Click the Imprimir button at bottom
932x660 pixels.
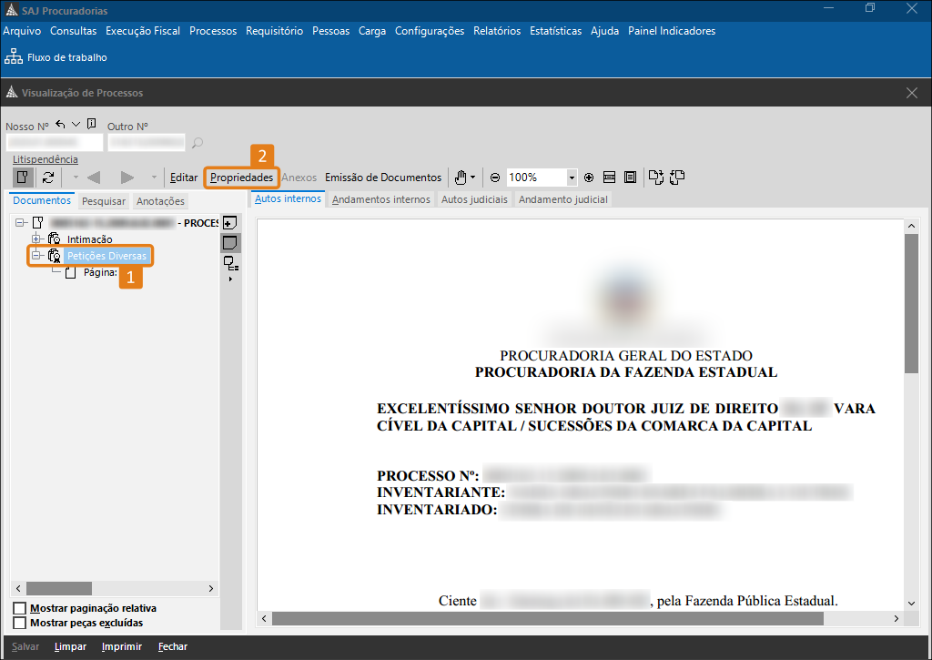(x=121, y=646)
